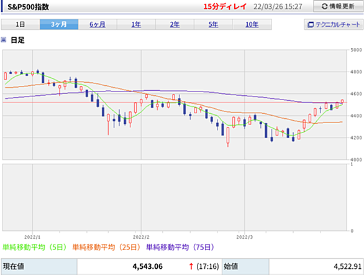Click the 4800 price axis label

click(356, 72)
